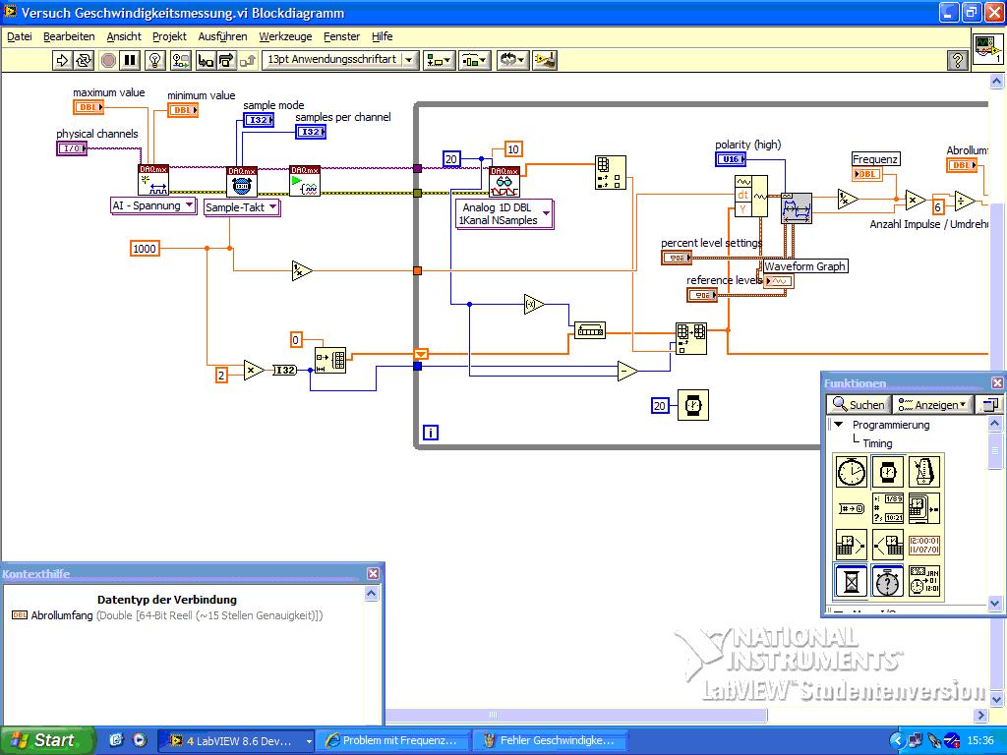
Task: Pause execution with the pause button
Action: click(130, 60)
